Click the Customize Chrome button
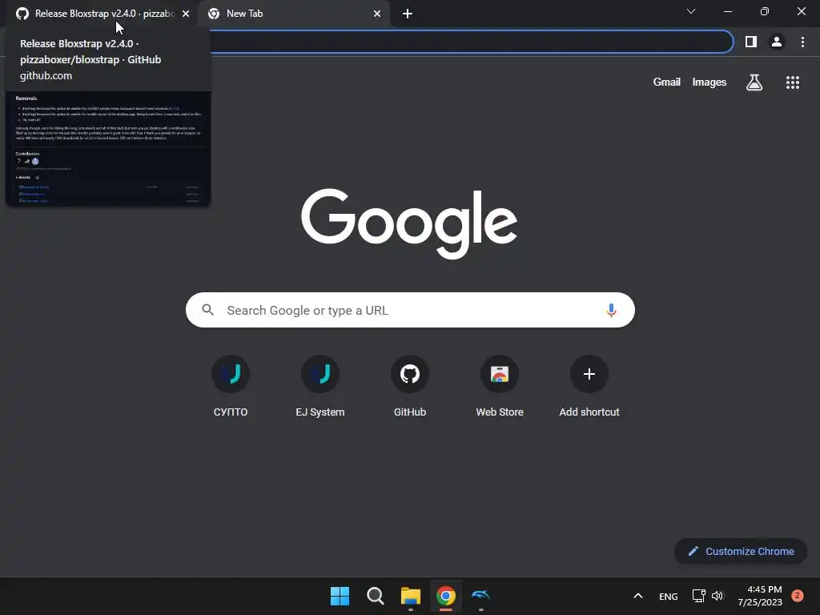 tap(741, 551)
